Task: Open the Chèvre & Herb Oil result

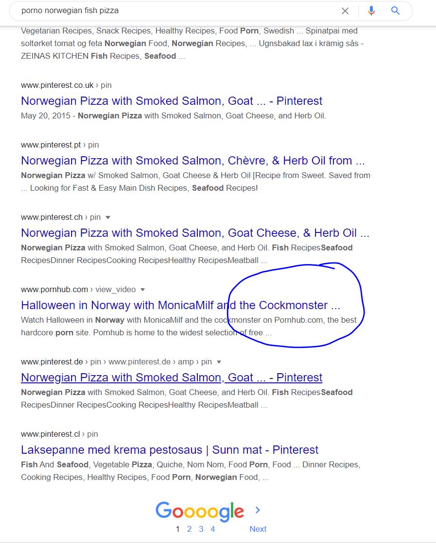Action: [193, 161]
